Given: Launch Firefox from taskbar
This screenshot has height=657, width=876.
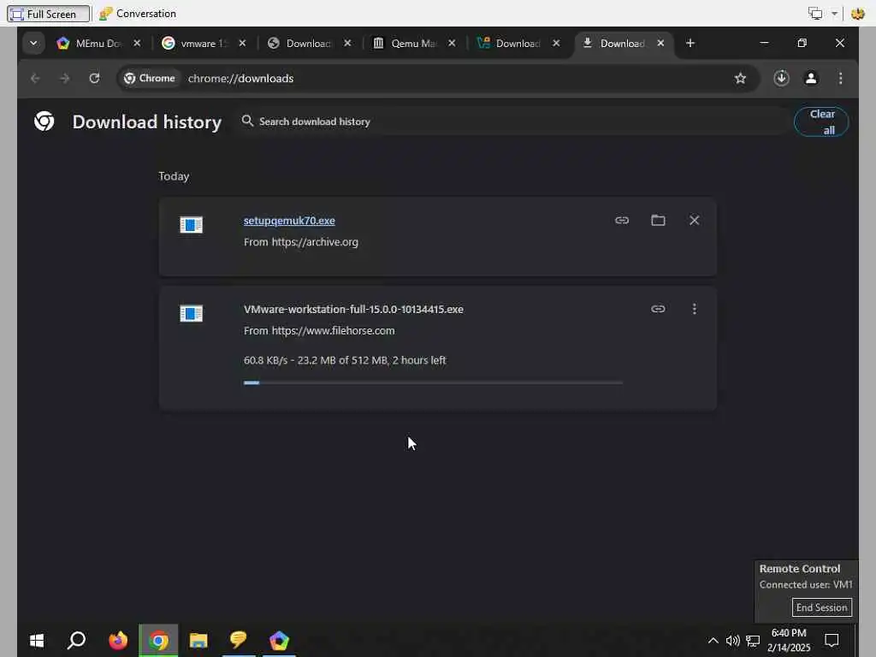Looking at the screenshot, I should [118, 640].
